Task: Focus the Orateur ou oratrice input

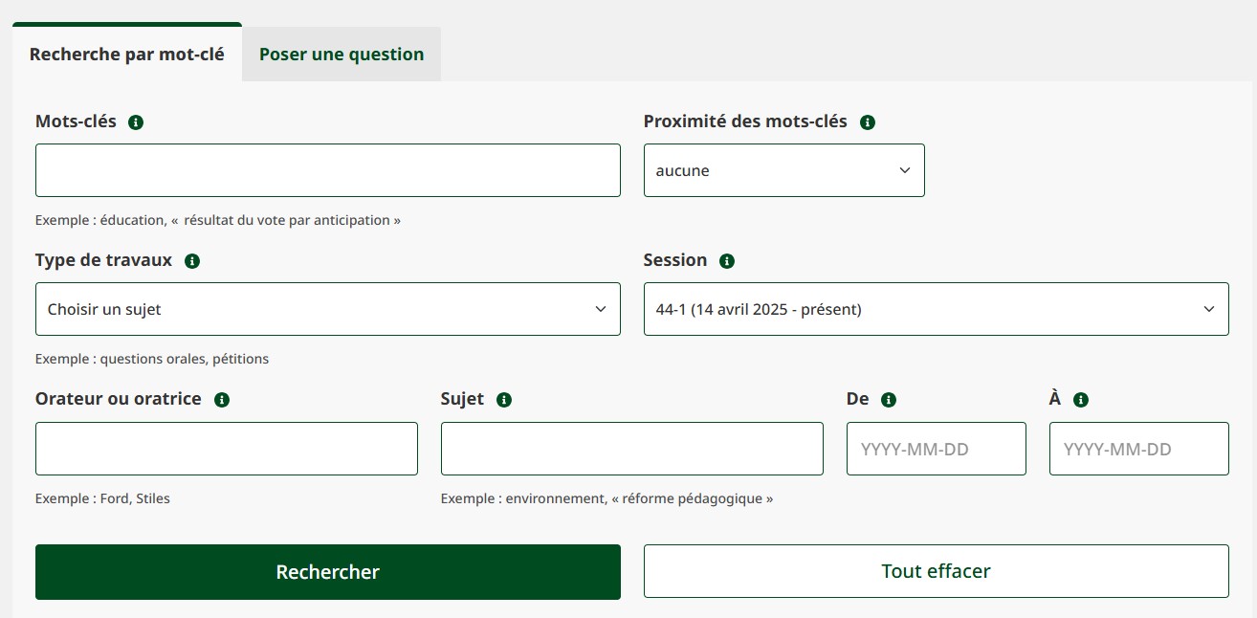Action: [x=226, y=448]
